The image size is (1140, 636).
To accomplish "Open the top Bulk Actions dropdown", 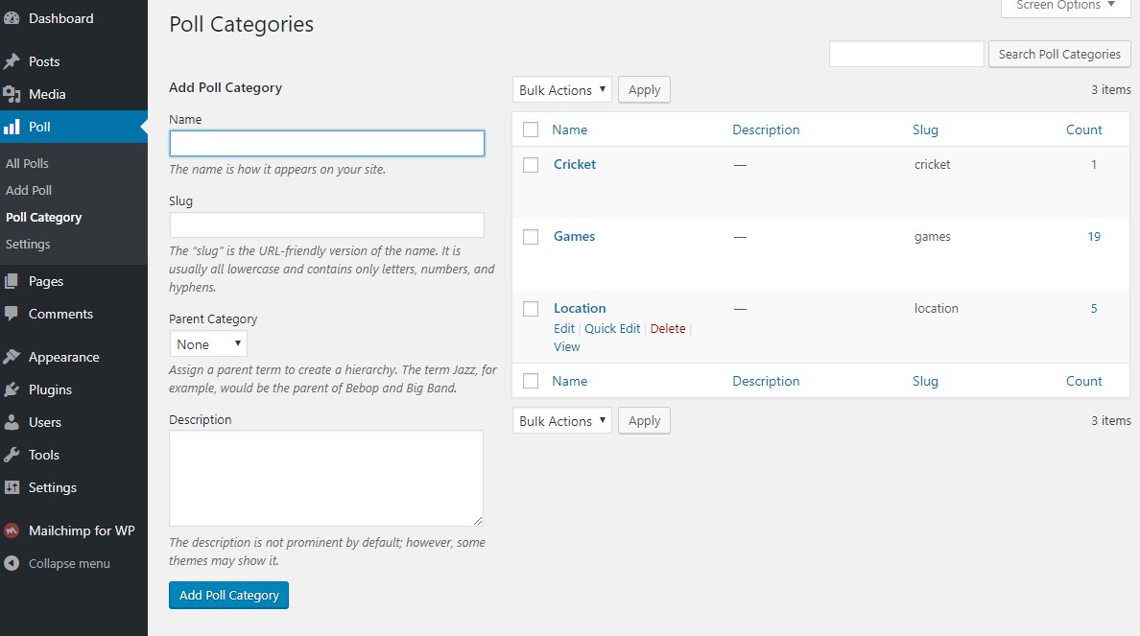I will click(561, 90).
